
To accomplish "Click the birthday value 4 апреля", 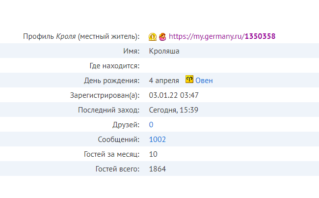I will click(164, 81).
